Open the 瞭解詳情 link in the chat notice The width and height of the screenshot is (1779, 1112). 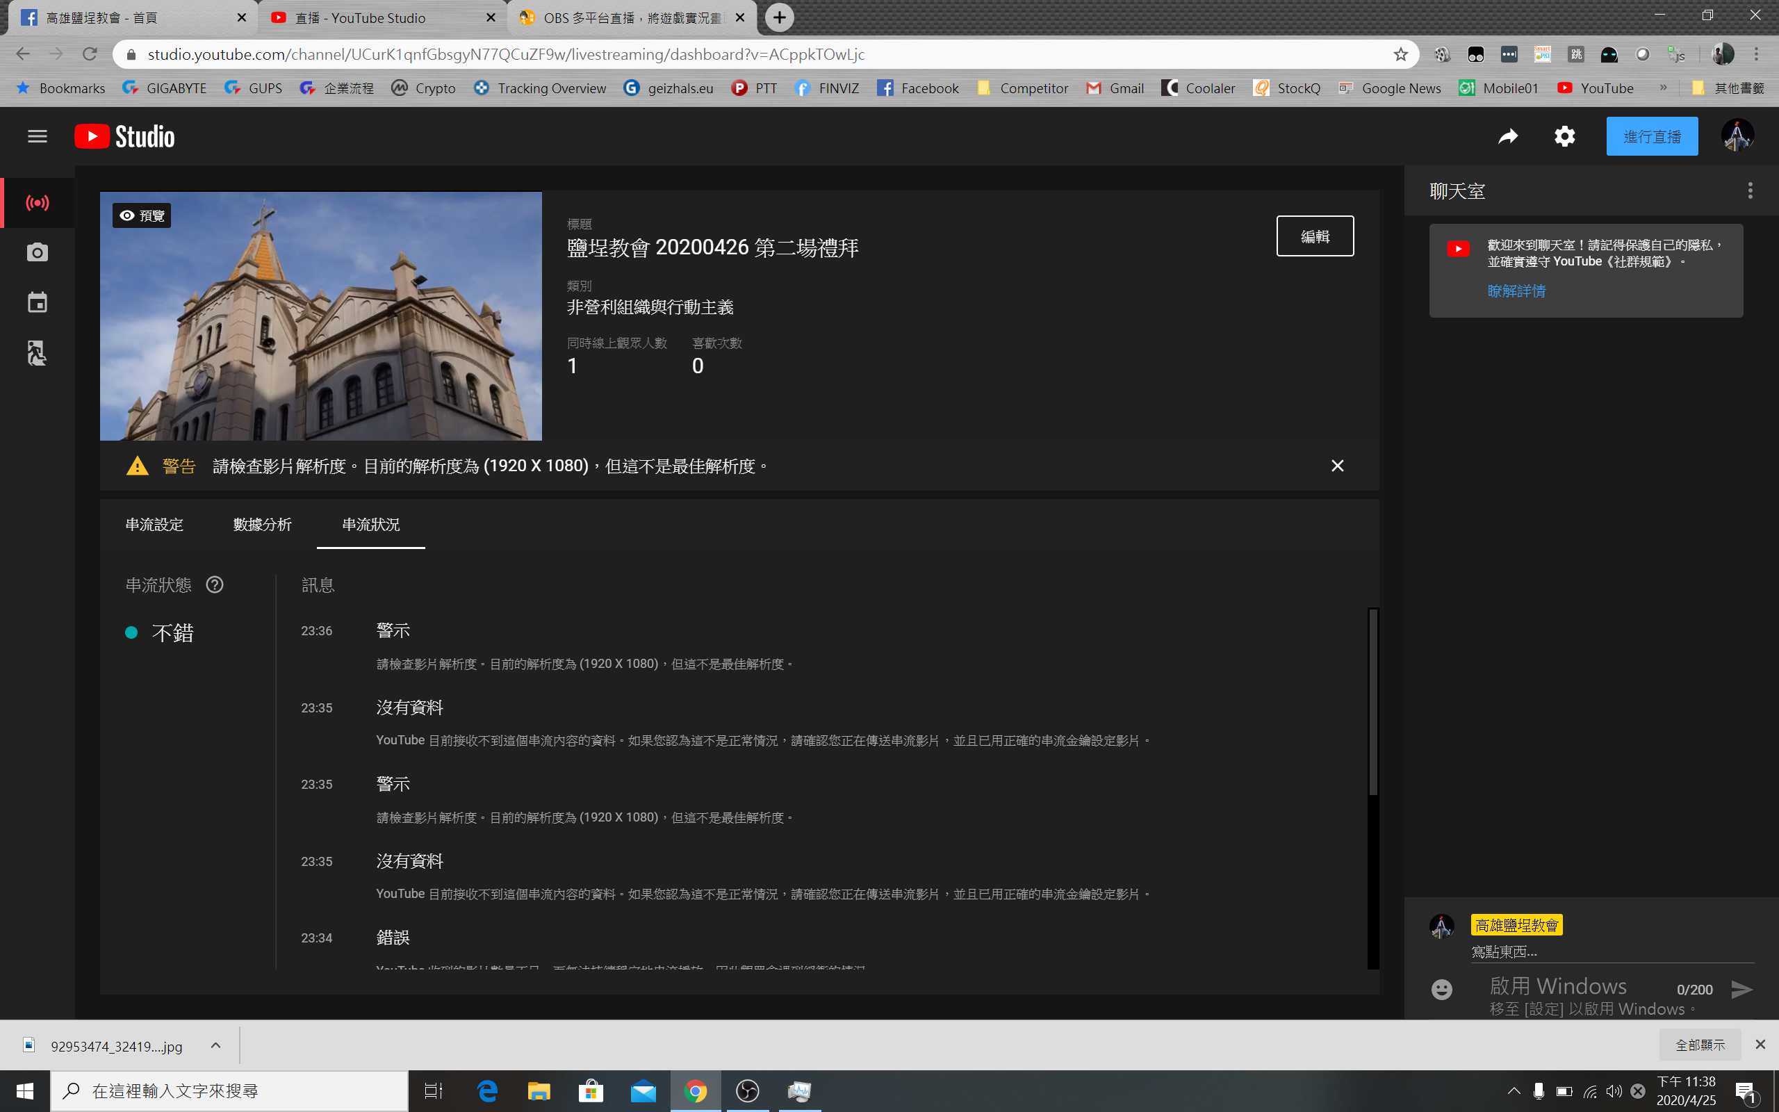coord(1516,291)
